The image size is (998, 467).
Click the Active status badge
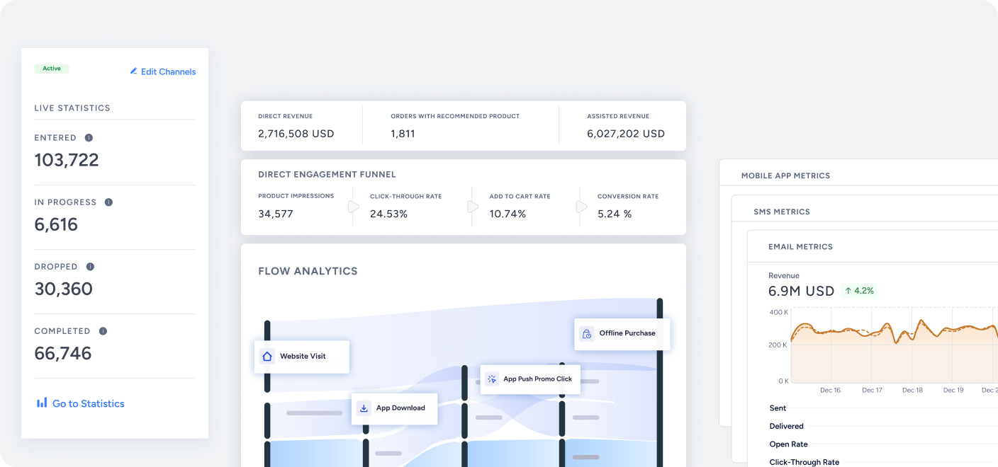coord(52,69)
